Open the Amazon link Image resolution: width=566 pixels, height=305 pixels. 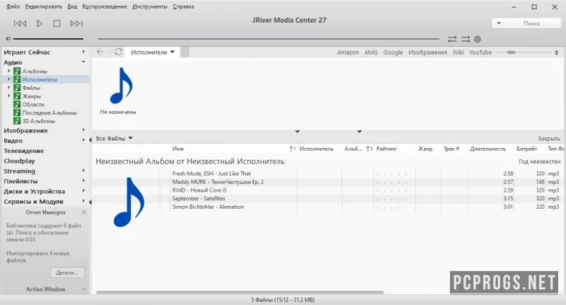[348, 52]
